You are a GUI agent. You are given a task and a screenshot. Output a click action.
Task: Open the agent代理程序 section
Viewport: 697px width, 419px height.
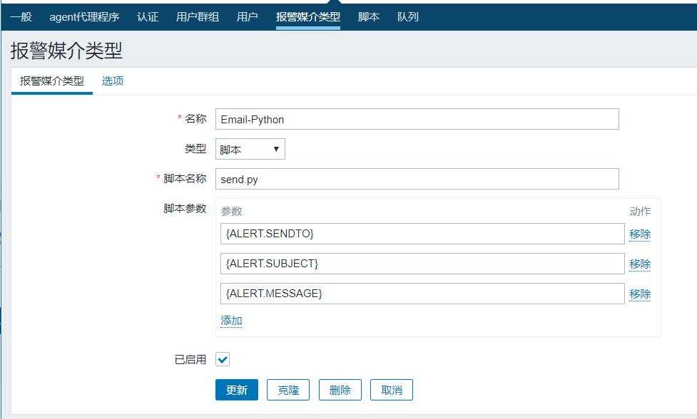[x=84, y=17]
